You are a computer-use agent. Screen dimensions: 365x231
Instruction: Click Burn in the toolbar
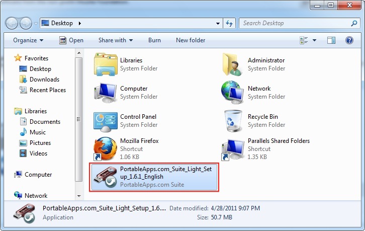[154, 40]
